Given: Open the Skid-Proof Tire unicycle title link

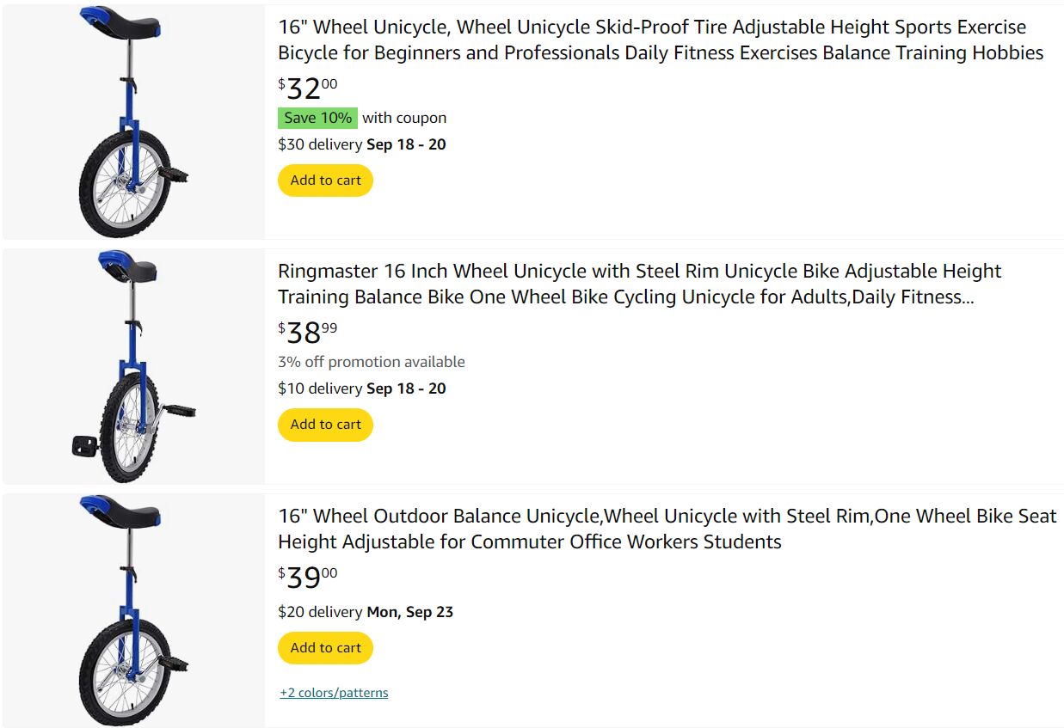Looking at the screenshot, I should click(x=660, y=40).
